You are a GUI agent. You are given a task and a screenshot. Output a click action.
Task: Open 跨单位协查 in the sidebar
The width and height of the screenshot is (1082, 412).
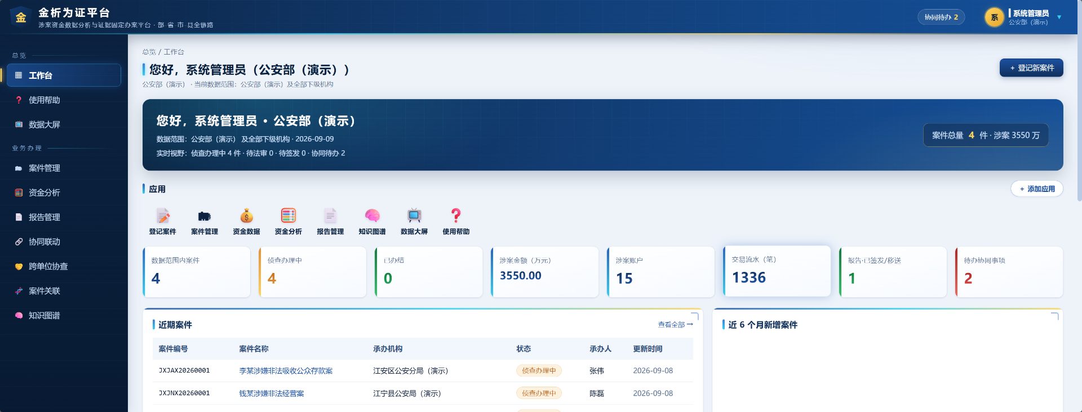64,266
